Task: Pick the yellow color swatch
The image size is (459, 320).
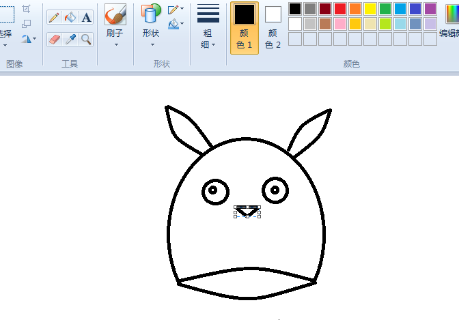Action: tap(370, 9)
